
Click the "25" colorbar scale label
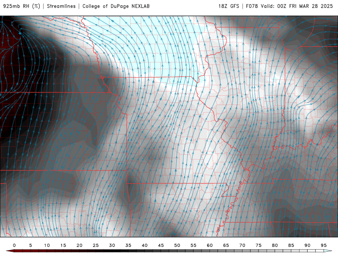96,245
